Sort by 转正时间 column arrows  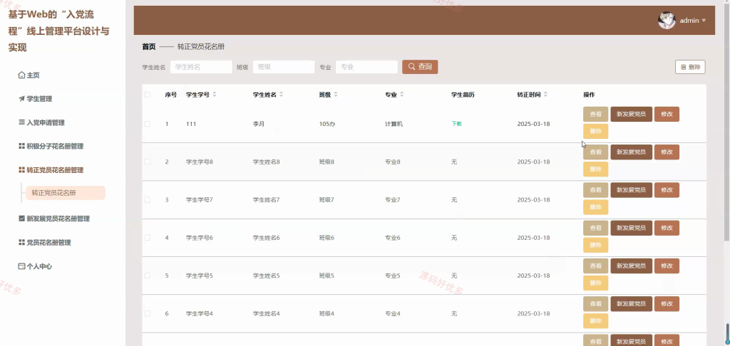coord(545,95)
